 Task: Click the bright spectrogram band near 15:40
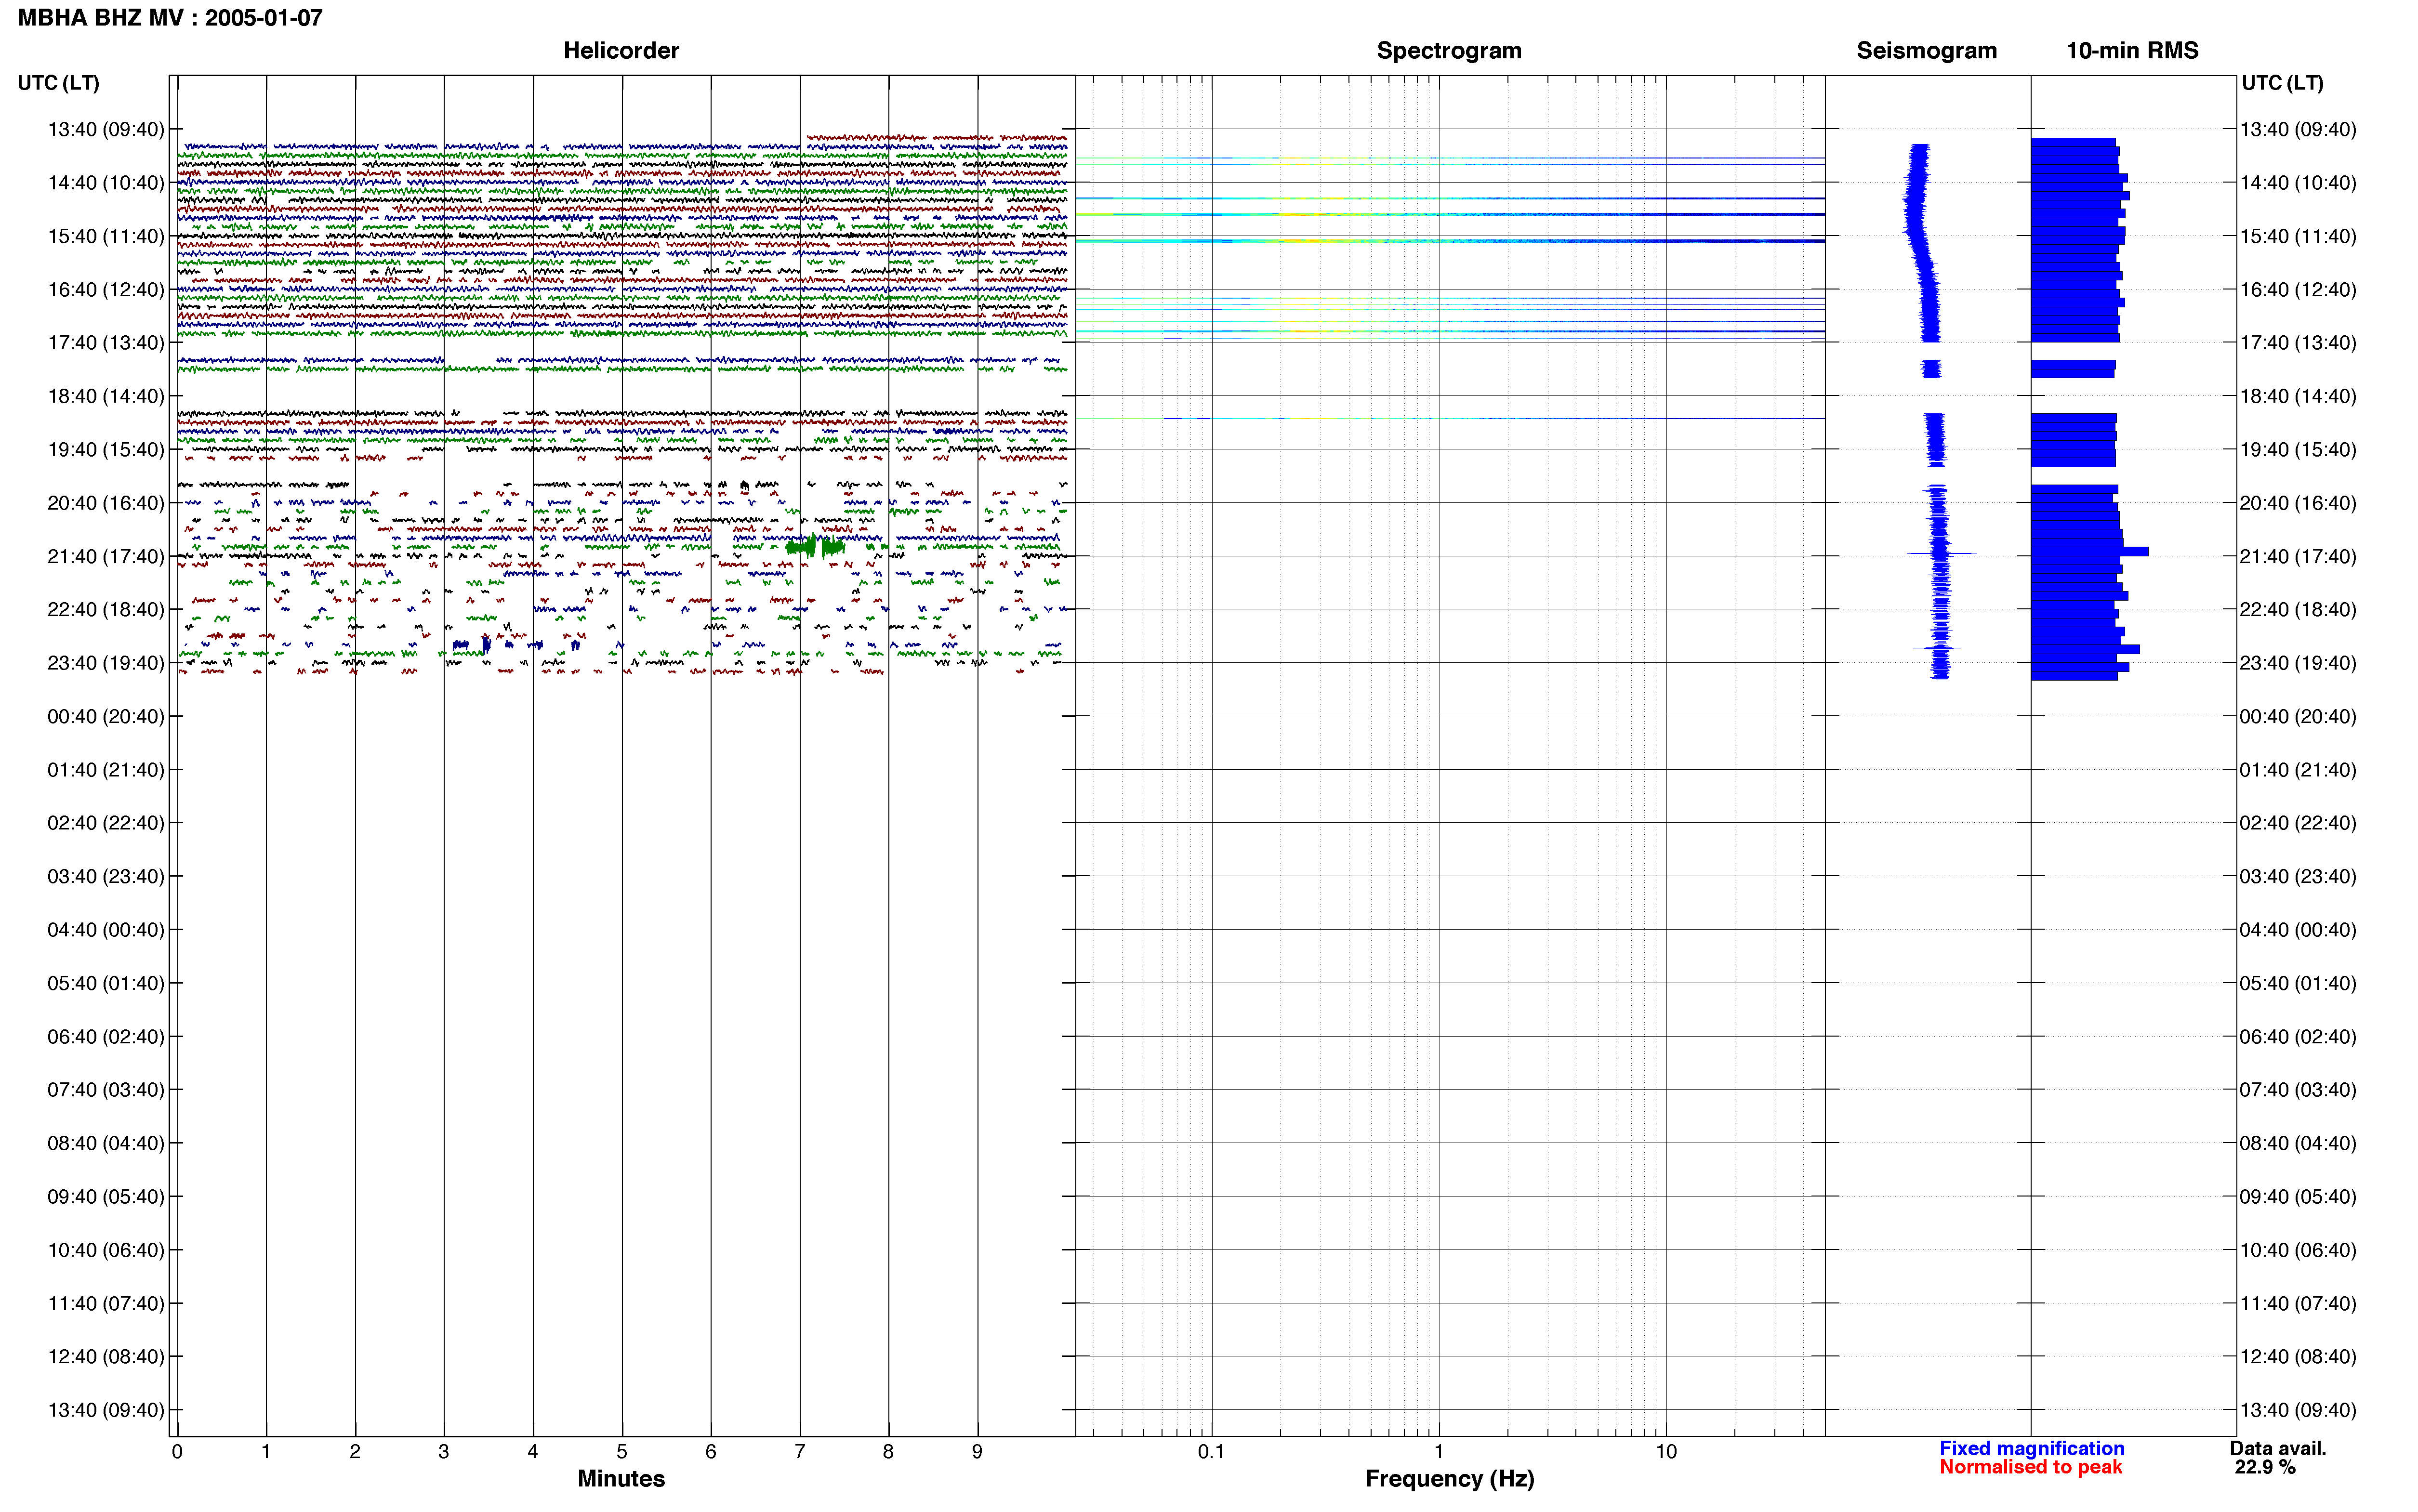tap(1450, 241)
